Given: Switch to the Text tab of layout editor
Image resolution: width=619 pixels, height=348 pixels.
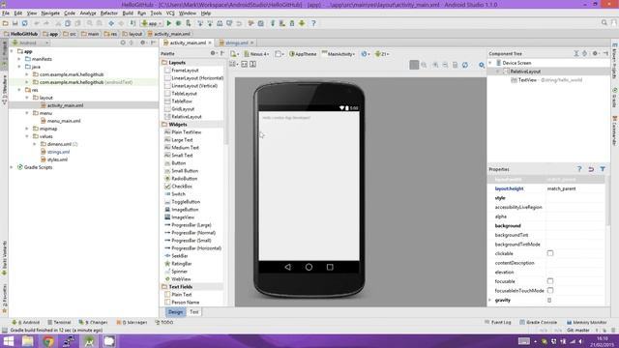Looking at the screenshot, I should 193,311.
